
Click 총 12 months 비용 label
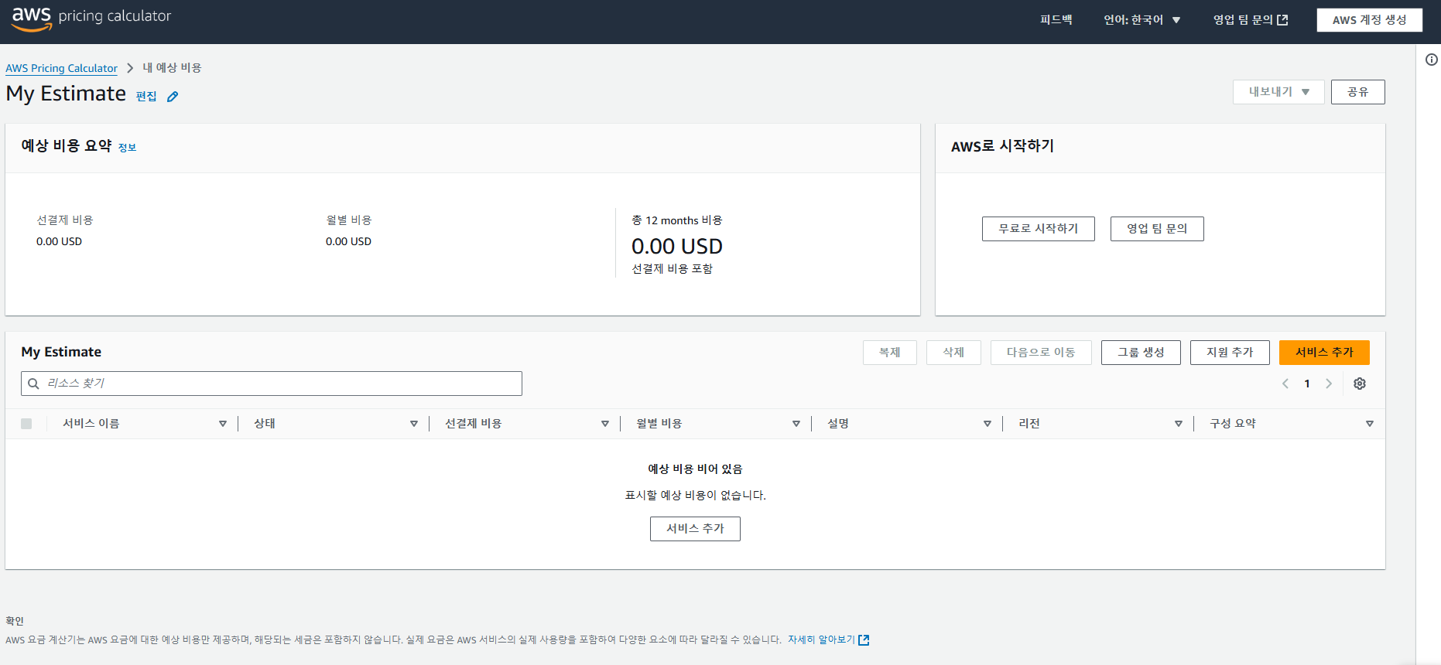coord(677,220)
